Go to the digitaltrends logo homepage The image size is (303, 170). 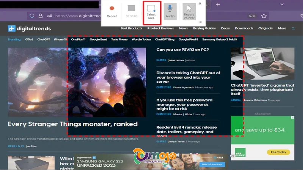[30, 29]
